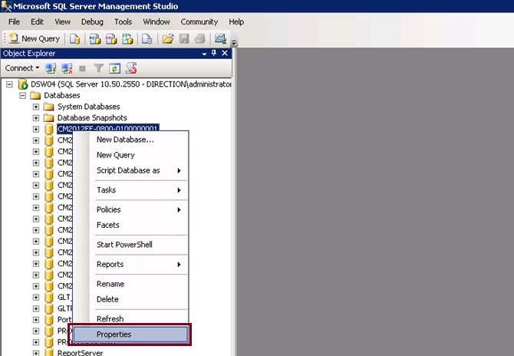Expand the System Databases folder
The image size is (514, 356).
click(x=36, y=107)
